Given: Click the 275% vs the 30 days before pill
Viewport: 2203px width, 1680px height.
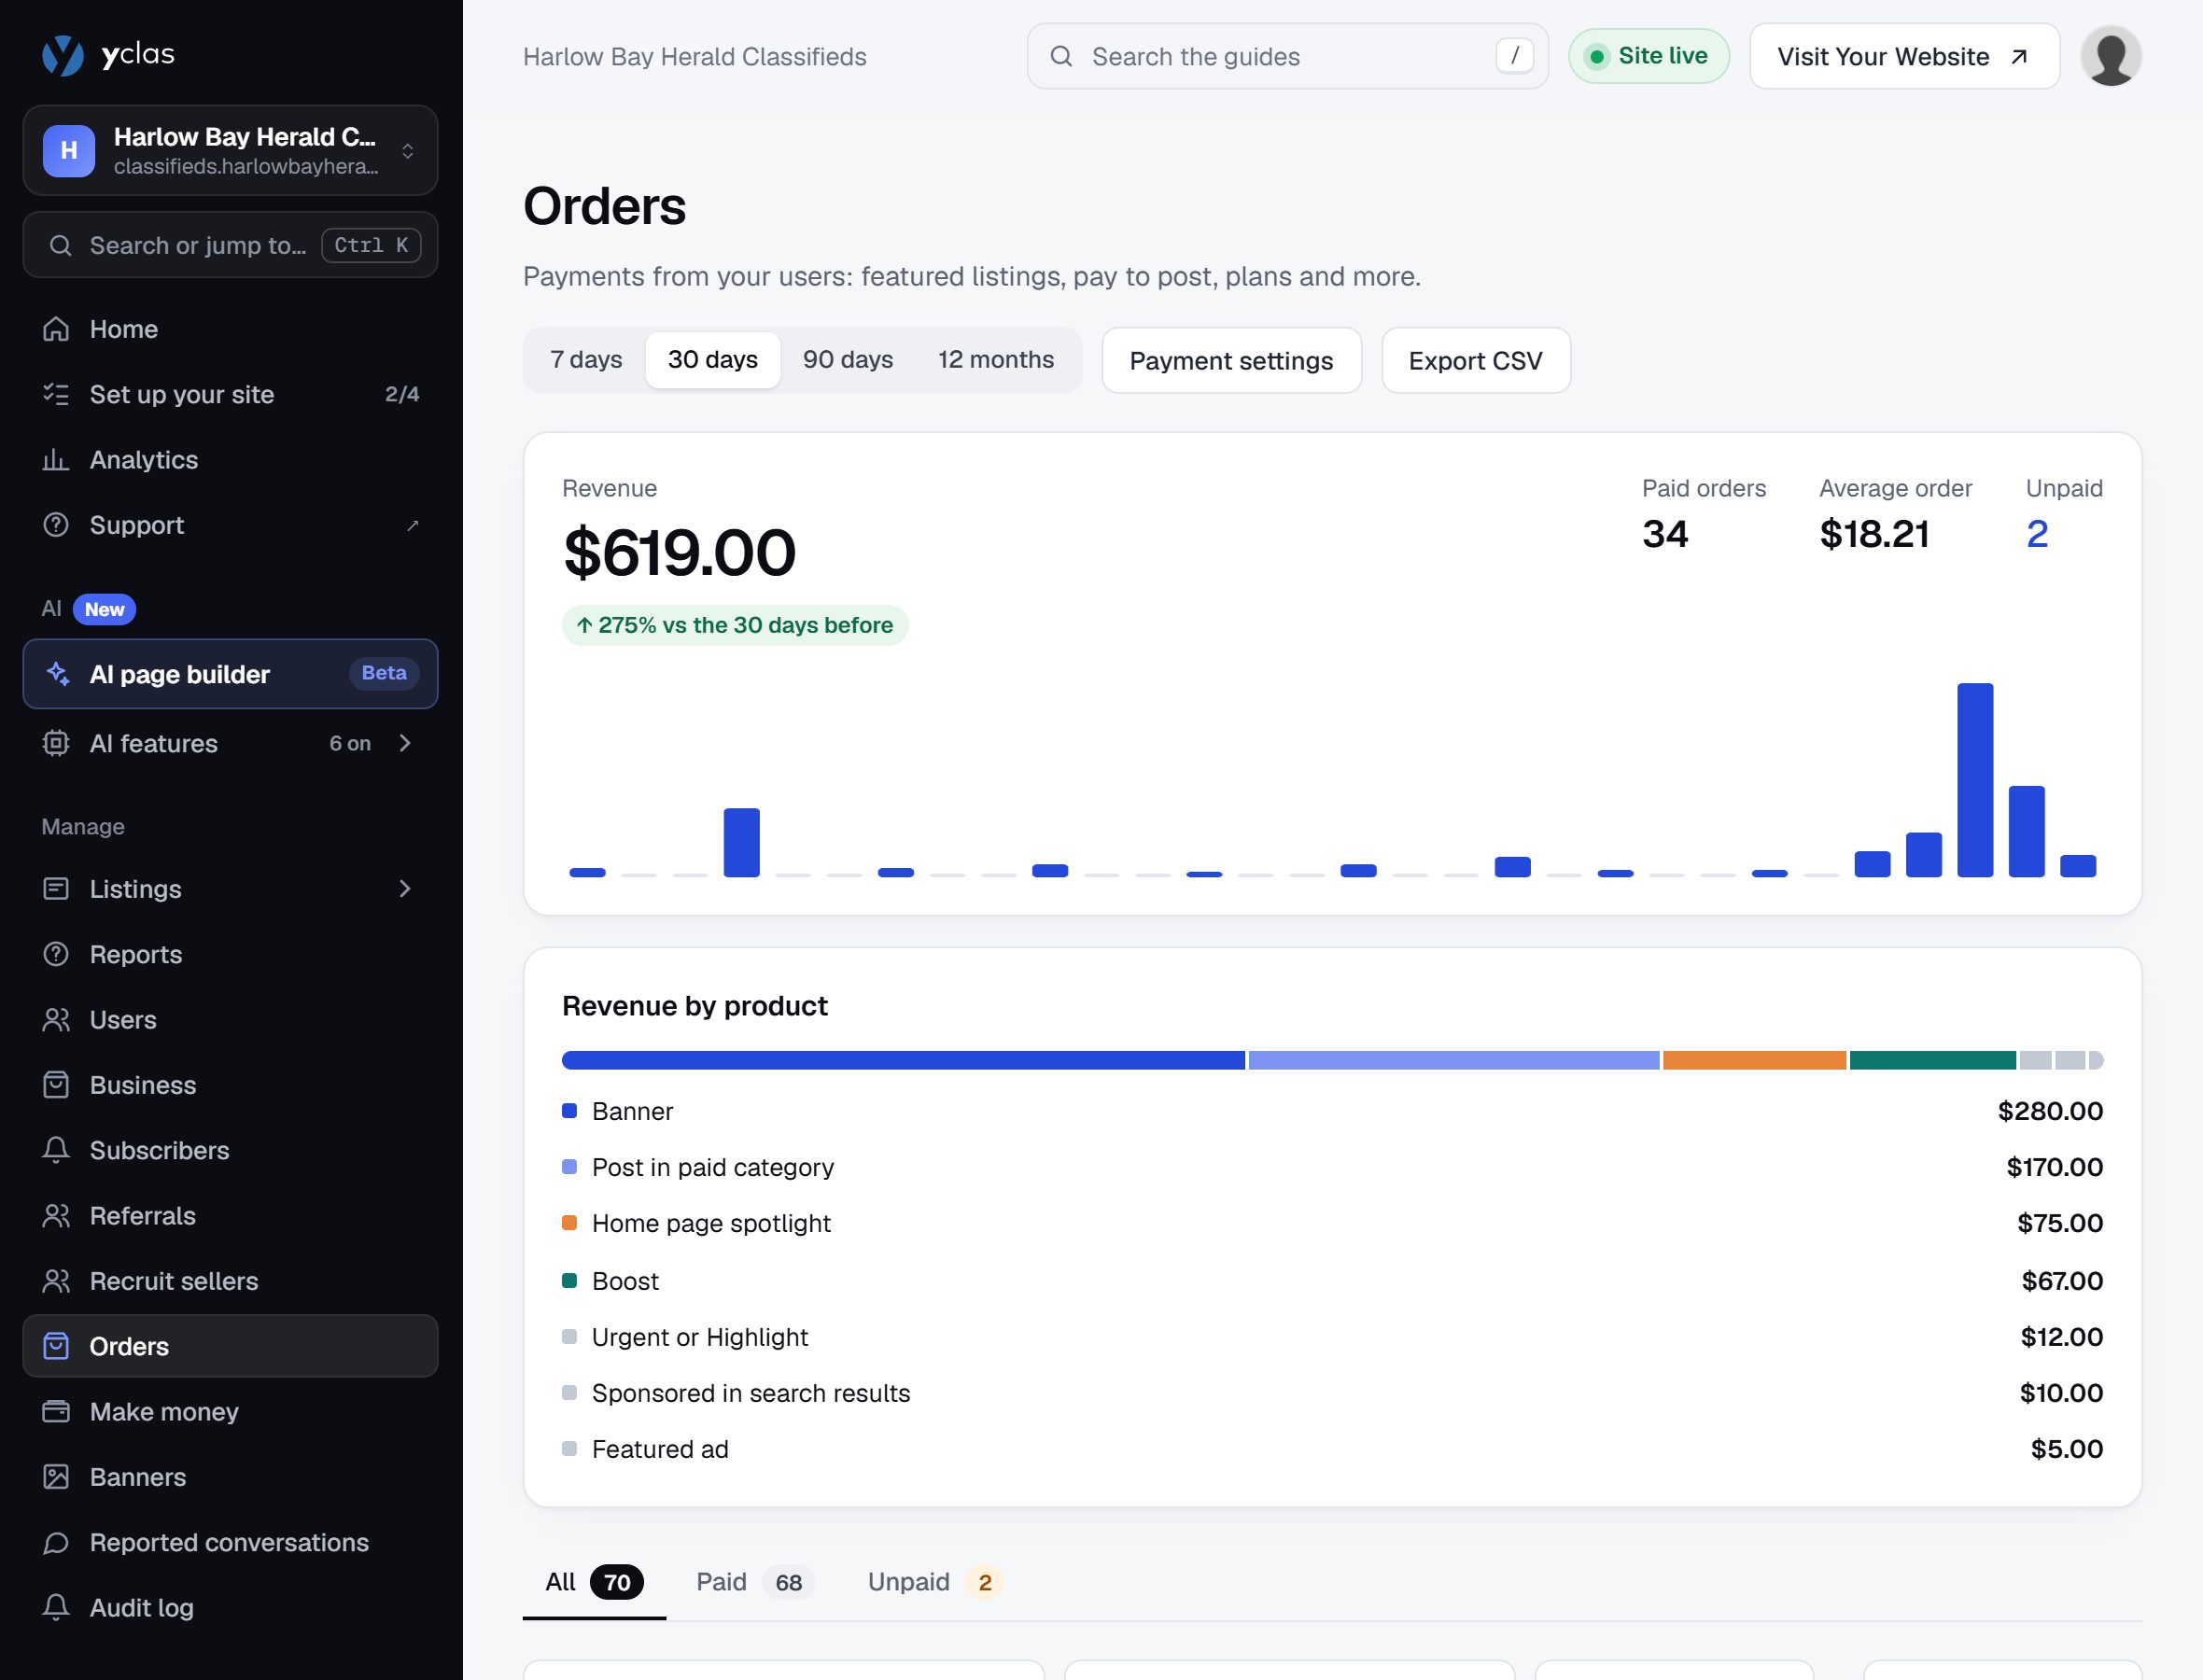Looking at the screenshot, I should coord(735,625).
